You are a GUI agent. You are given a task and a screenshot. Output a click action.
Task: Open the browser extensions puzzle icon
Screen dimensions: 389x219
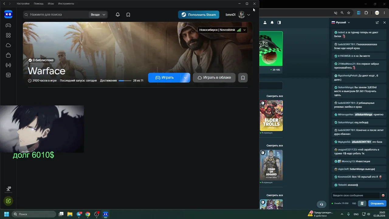tap(366, 13)
